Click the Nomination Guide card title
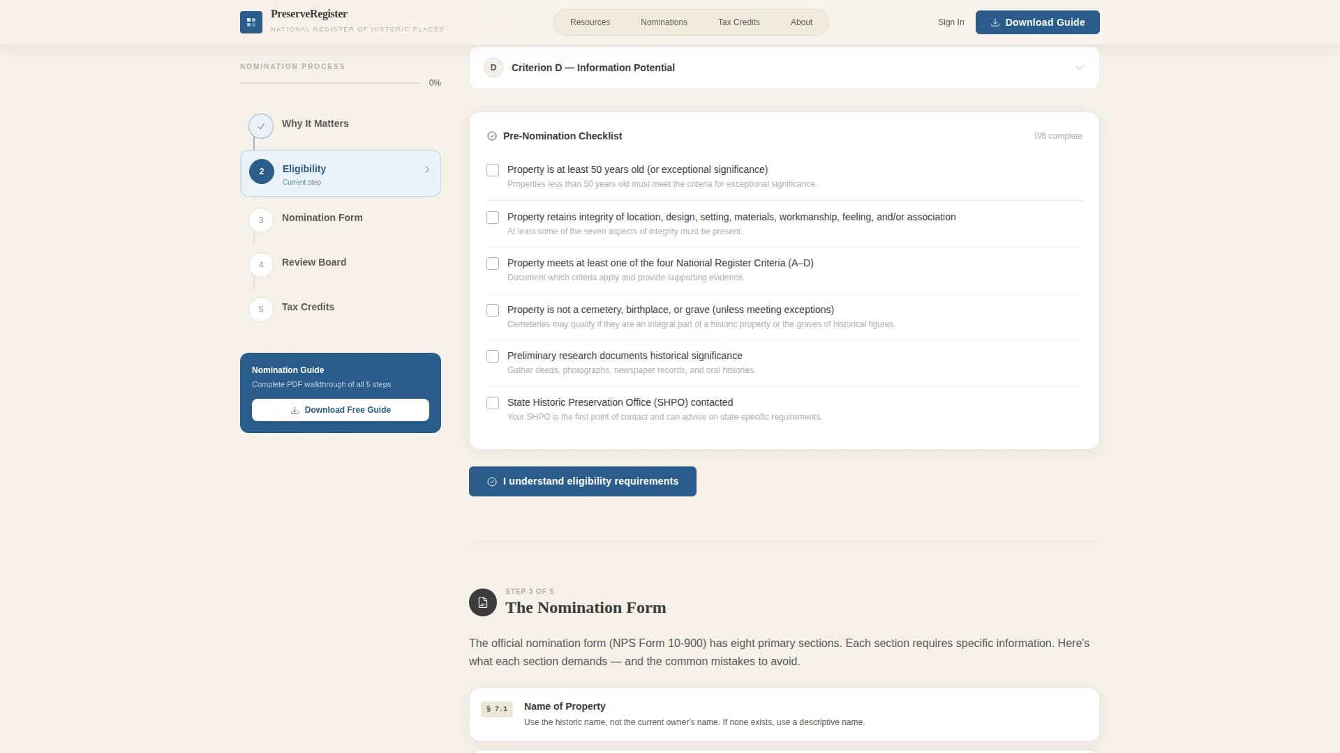1340x753 pixels. pyautogui.click(x=288, y=370)
